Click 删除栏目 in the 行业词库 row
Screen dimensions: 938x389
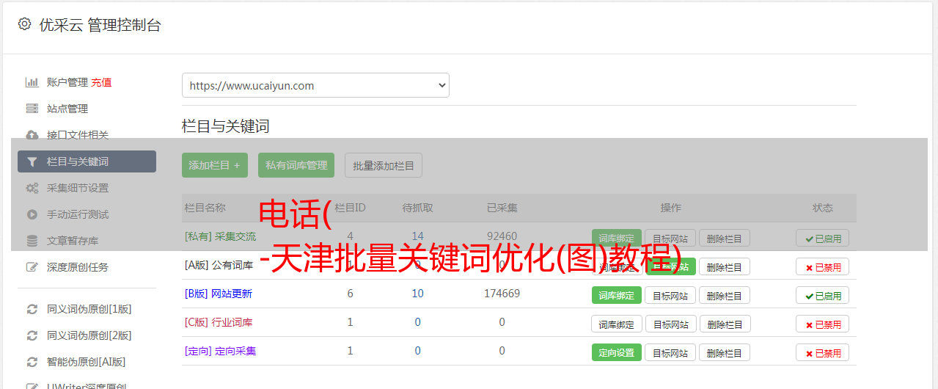(x=725, y=324)
